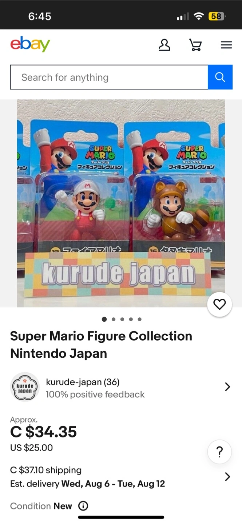Select the last image carousel dot
This screenshot has height=524, width=242.
(x=139, y=319)
